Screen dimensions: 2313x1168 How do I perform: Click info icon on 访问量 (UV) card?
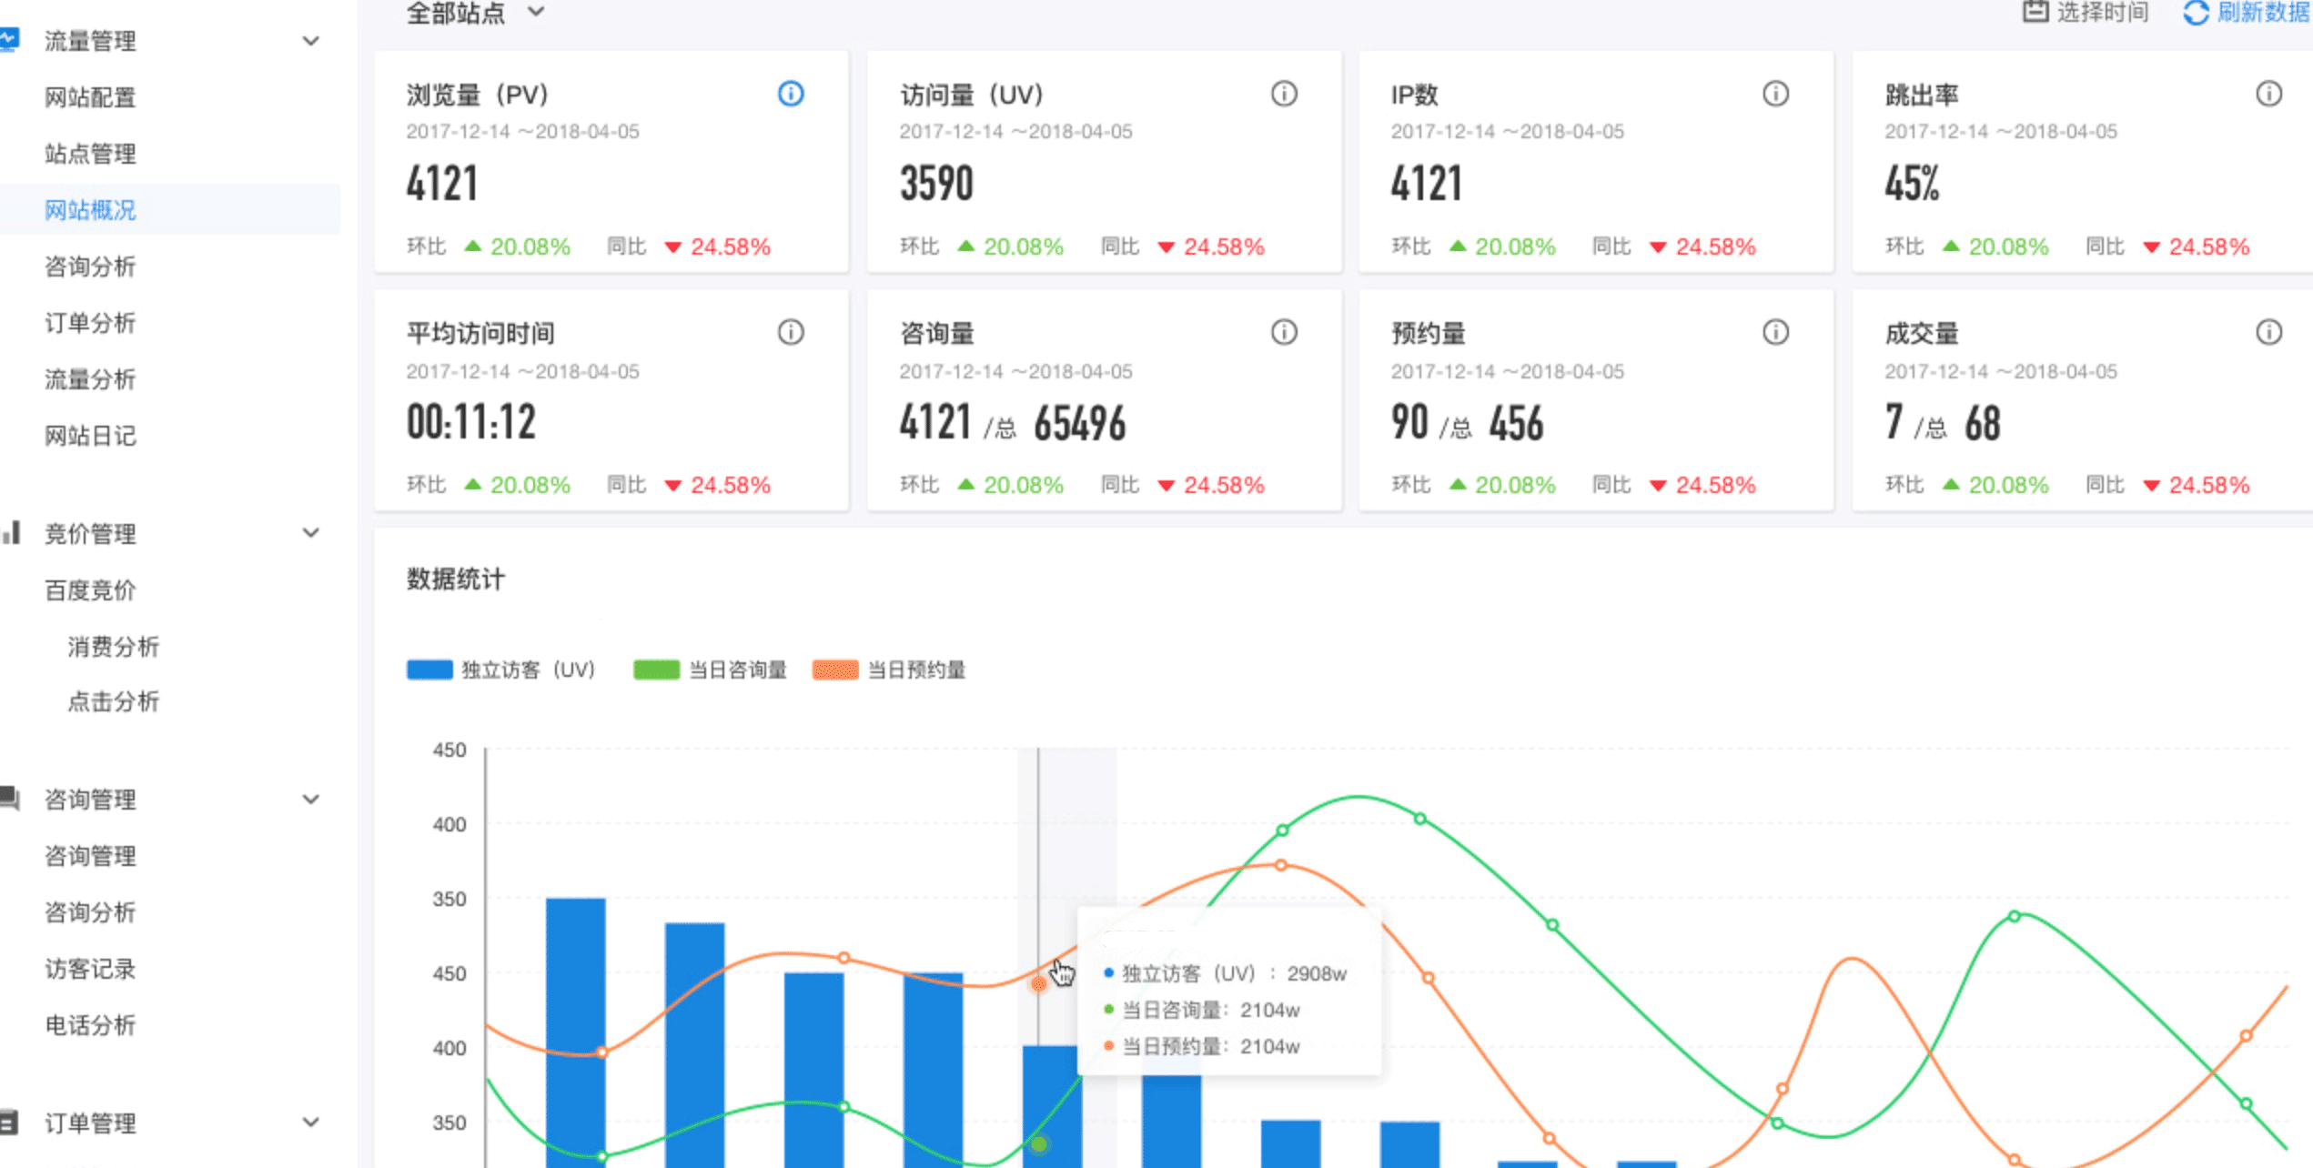click(1284, 94)
